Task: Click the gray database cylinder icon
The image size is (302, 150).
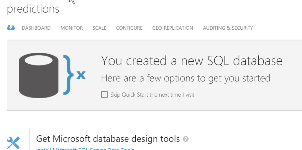Action: coord(38,75)
